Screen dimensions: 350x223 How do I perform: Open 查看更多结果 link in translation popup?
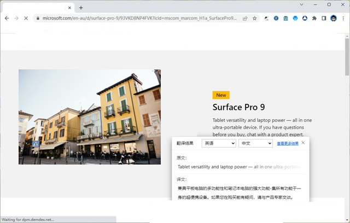click(x=288, y=143)
